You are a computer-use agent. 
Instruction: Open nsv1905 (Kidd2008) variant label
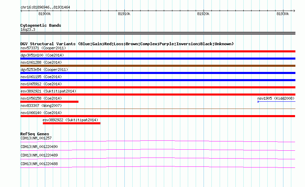click(276, 98)
